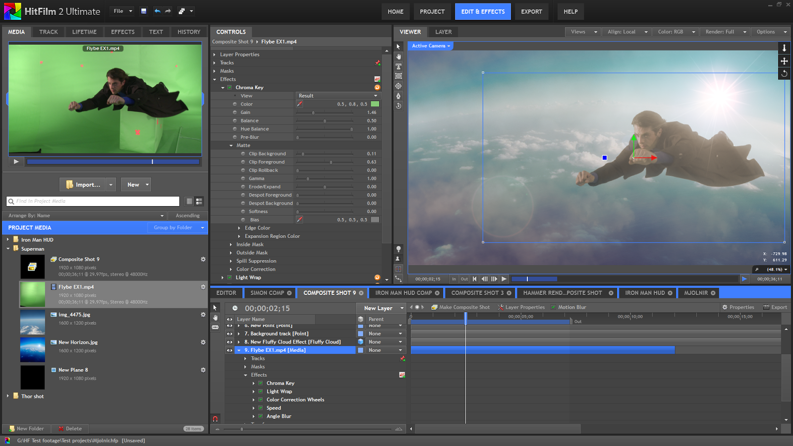
Task: Click the save project icon
Action: pyautogui.click(x=143, y=11)
